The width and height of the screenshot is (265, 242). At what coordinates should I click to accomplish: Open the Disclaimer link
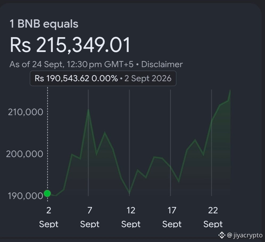click(162, 64)
